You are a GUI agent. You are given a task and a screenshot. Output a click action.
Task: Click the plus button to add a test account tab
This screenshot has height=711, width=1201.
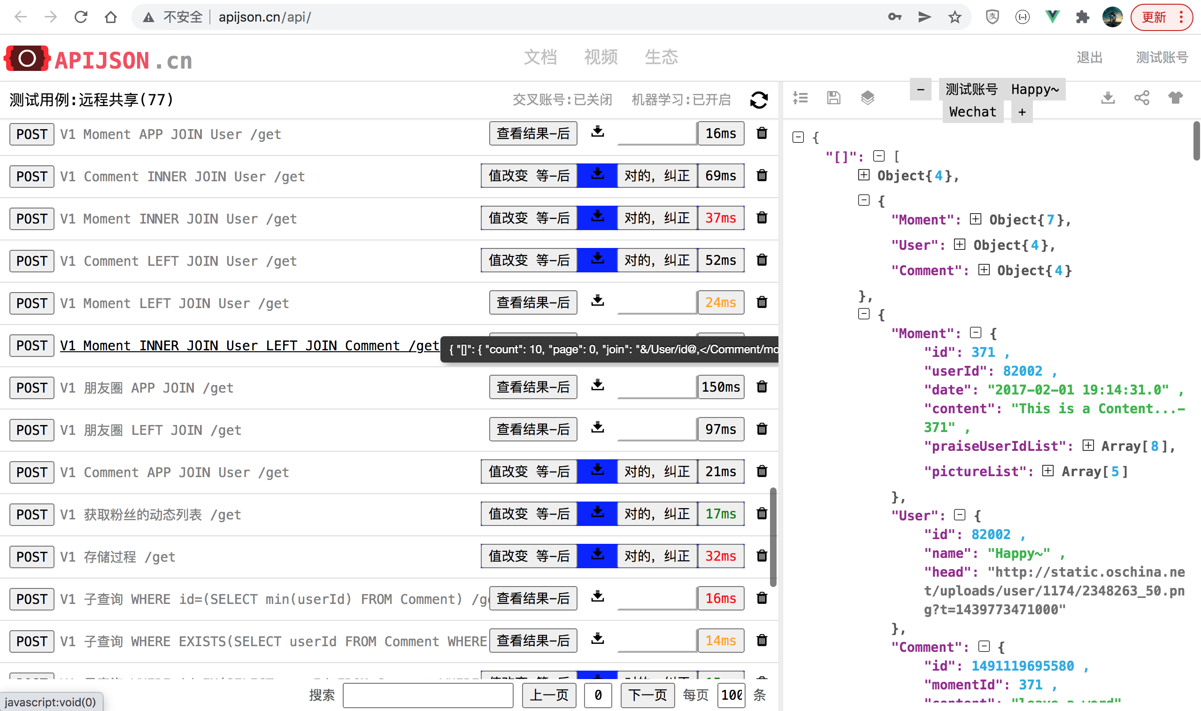click(1022, 112)
